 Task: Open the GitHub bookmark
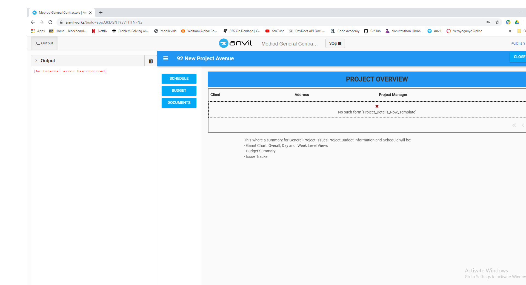(372, 31)
